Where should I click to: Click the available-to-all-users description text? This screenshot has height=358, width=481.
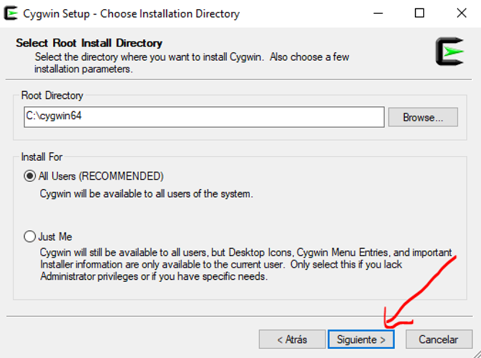pyautogui.click(x=146, y=193)
